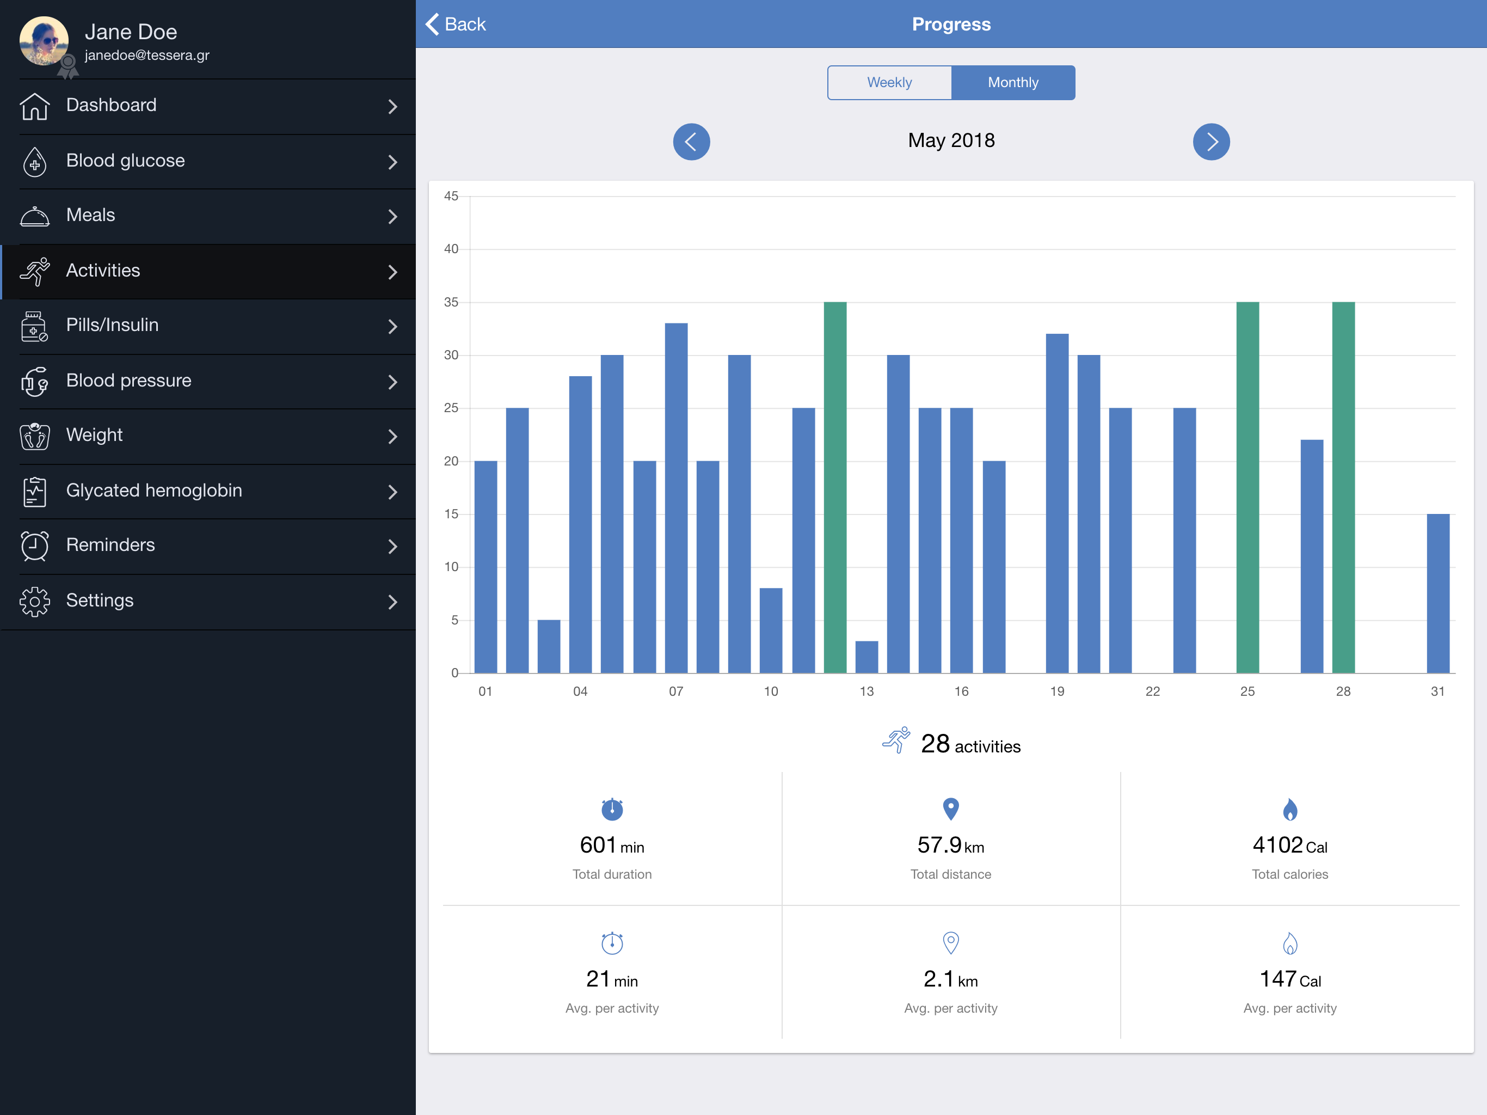Image resolution: width=1487 pixels, height=1115 pixels.
Task: Click the Blood glucose droplet icon
Action: [34, 161]
